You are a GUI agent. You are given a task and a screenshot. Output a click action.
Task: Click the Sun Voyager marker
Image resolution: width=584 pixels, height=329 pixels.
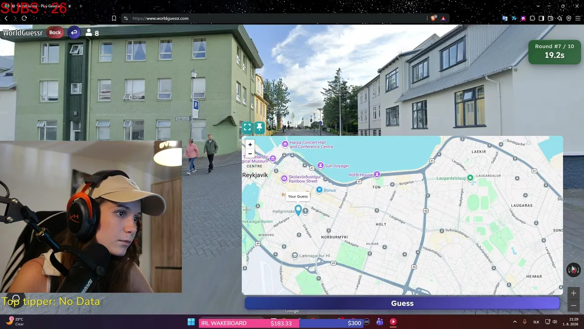[321, 165]
